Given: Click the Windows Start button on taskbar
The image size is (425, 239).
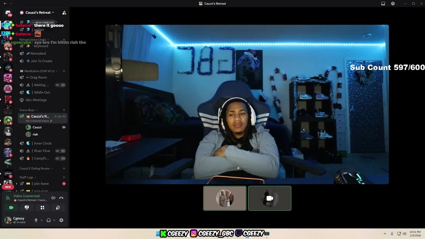Looking at the screenshot, I should click(158, 234).
